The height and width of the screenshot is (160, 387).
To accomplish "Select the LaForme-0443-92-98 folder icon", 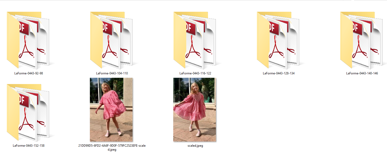I will coord(28,40).
